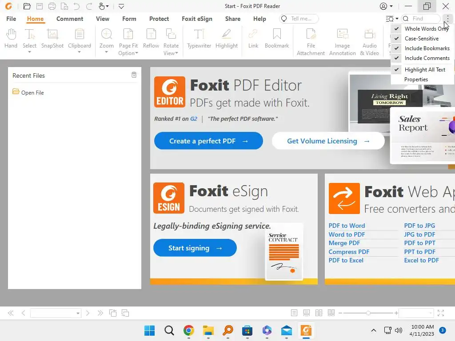Screen dimensions: 455x341
Task: Clear recent files with trash icon
Action: click(134, 75)
